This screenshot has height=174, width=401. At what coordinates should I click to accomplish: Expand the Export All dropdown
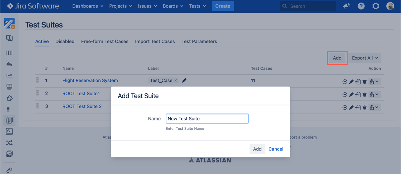pyautogui.click(x=365, y=58)
